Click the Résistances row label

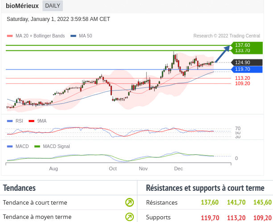162,202
